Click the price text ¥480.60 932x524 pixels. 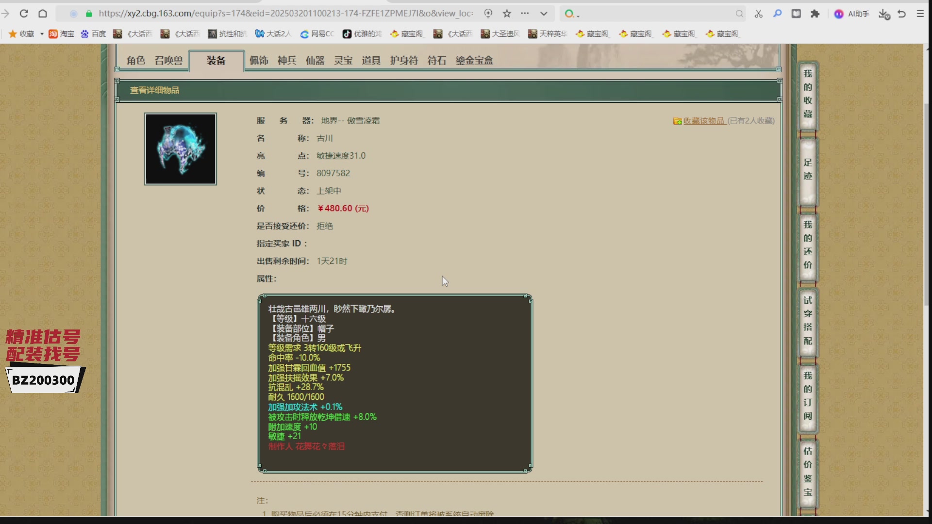(343, 208)
